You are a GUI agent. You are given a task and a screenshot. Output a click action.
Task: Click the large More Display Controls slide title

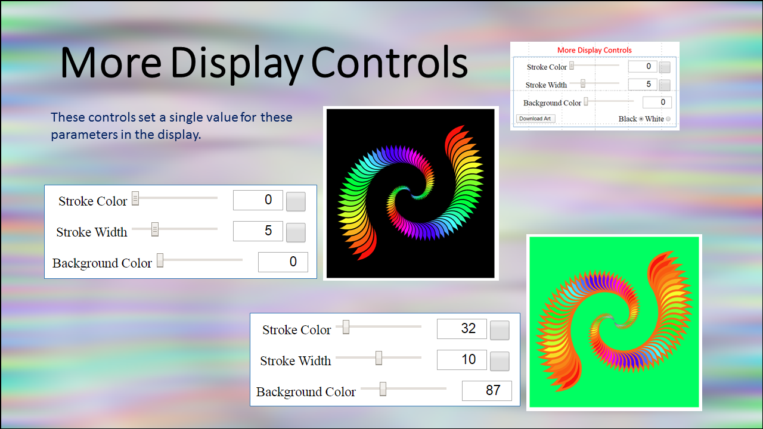tap(263, 62)
